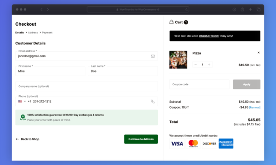Click the American Express logo
This screenshot has width=276, height=165.
pyautogui.click(x=226, y=143)
